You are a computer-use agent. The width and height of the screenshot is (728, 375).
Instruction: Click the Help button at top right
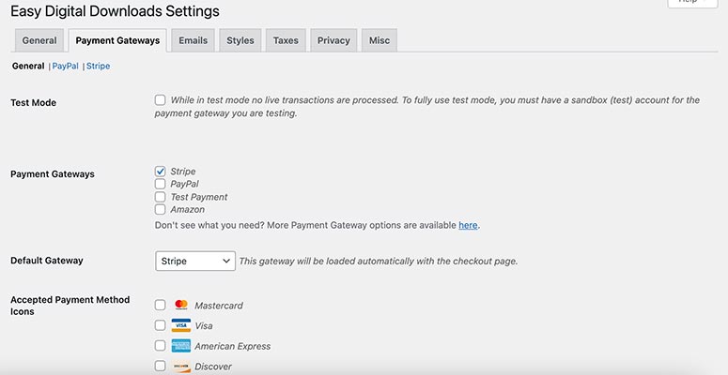(692, 2)
